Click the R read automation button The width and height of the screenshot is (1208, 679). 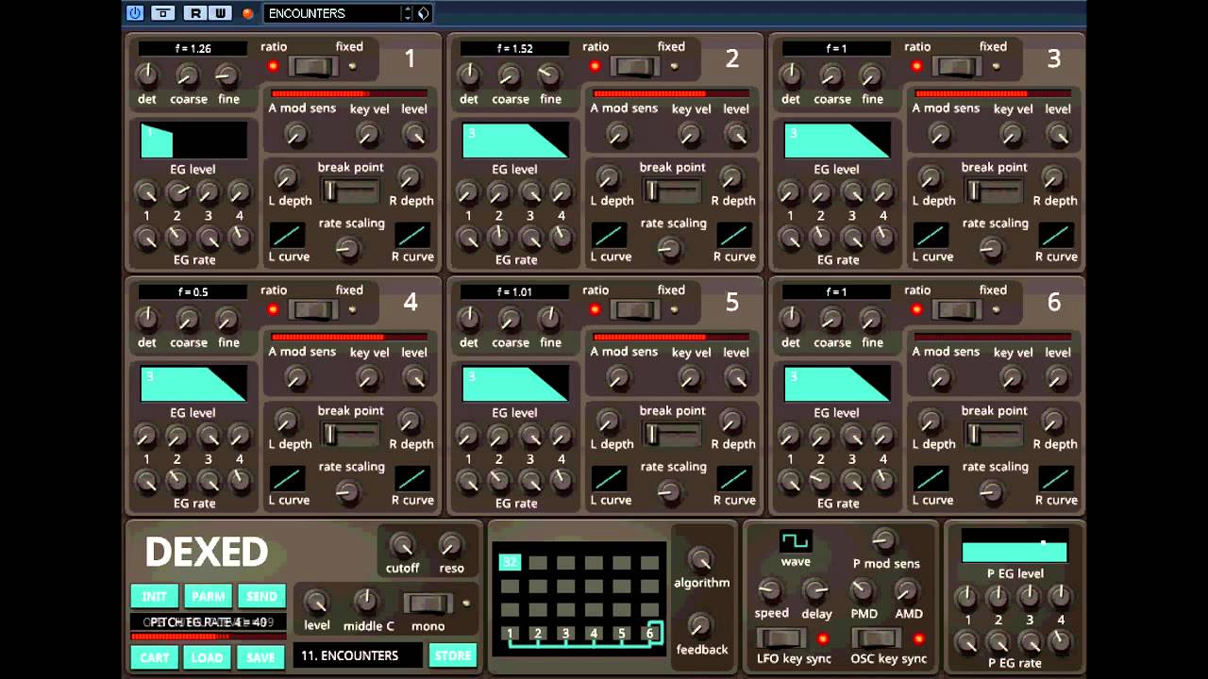(196, 13)
